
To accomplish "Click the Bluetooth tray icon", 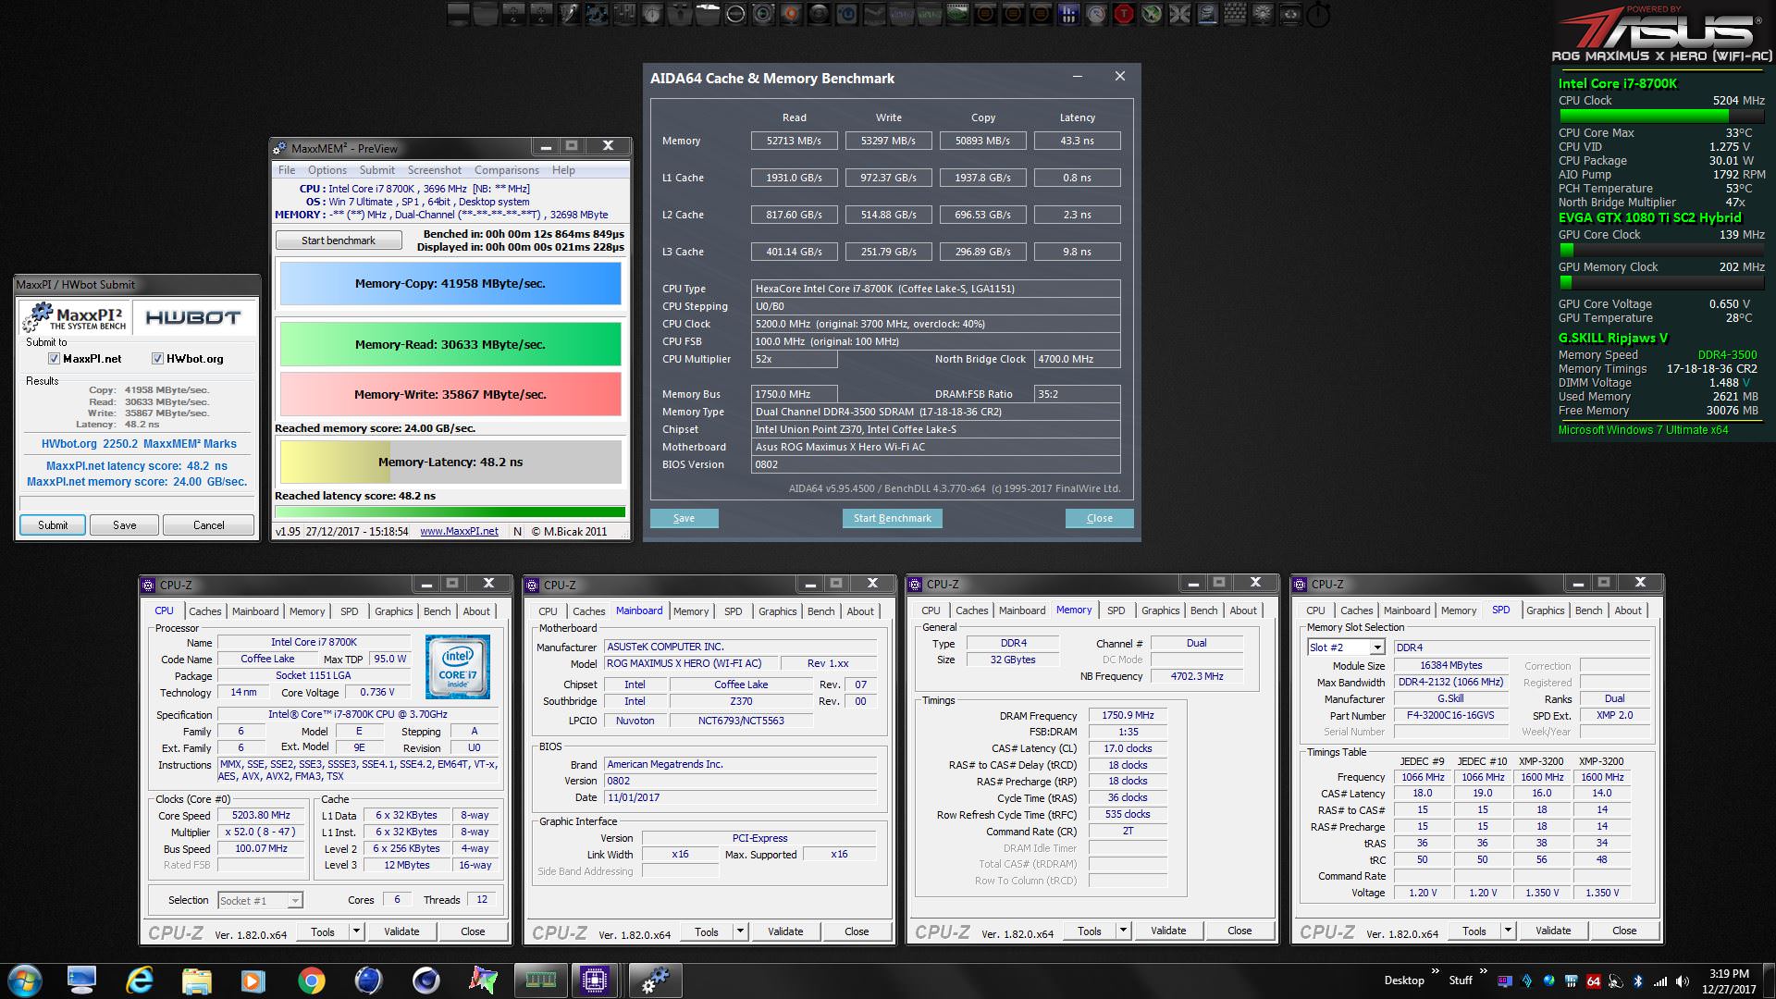I will pos(1637,980).
